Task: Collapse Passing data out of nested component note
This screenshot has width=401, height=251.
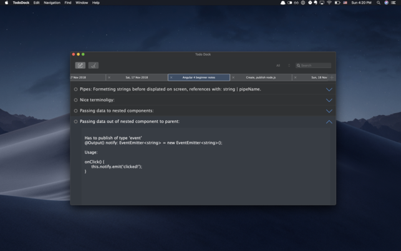Action: (x=329, y=122)
